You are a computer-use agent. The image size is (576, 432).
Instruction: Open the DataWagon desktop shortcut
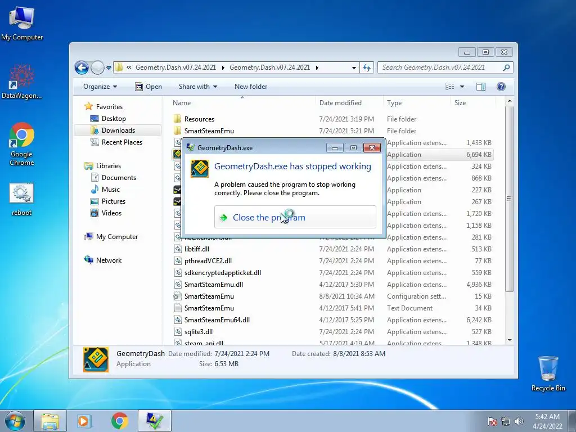22,82
